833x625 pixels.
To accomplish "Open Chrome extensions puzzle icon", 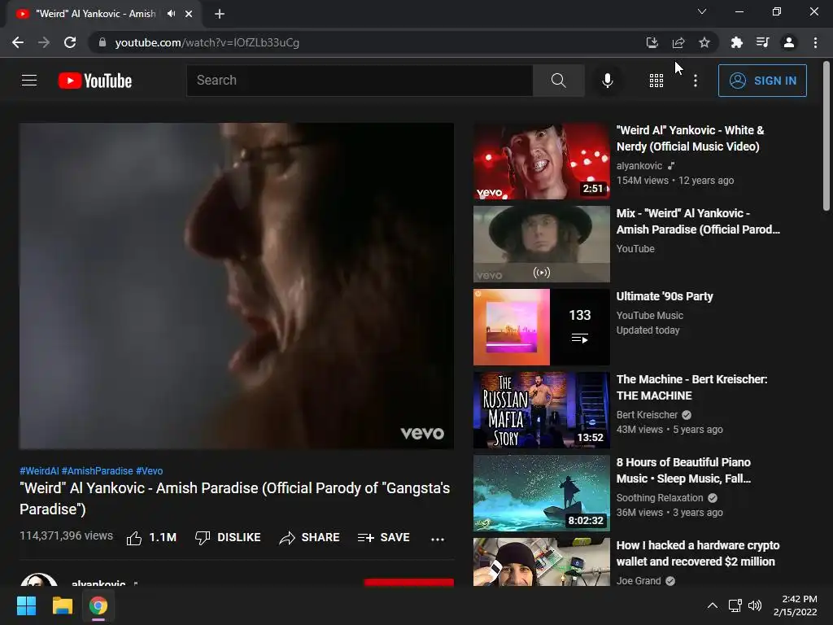I will coord(736,42).
